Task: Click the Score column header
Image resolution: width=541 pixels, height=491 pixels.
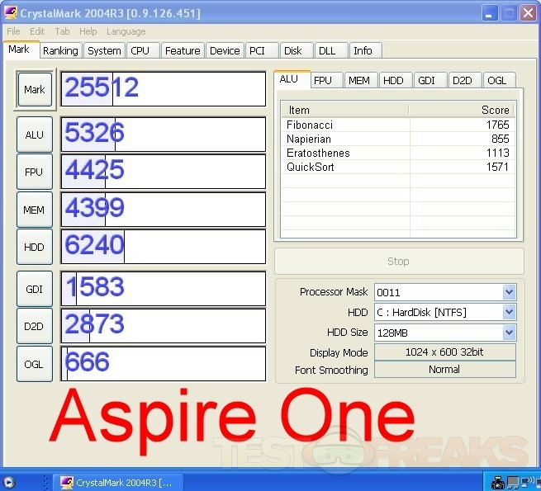Action: pos(462,110)
